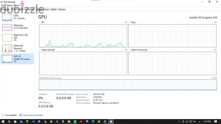Click the Video Decode graph
221x124 pixels.
point(83,63)
